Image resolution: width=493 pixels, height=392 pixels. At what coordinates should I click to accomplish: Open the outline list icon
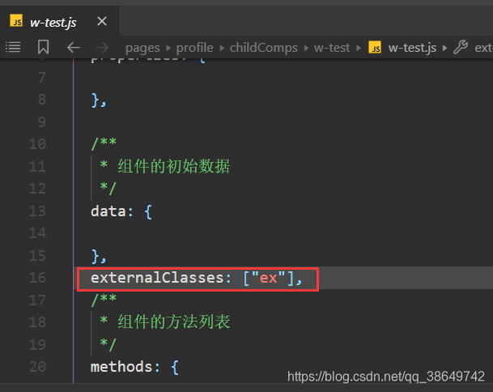(x=13, y=47)
